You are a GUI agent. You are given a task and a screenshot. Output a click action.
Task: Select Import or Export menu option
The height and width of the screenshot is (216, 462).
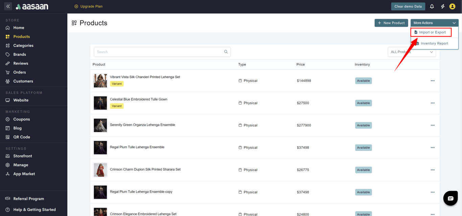pos(431,32)
